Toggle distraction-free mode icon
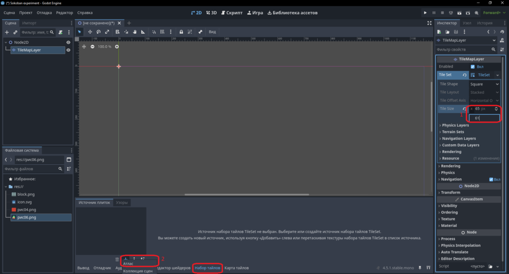Screen dimensions: 509x274 [429, 23]
